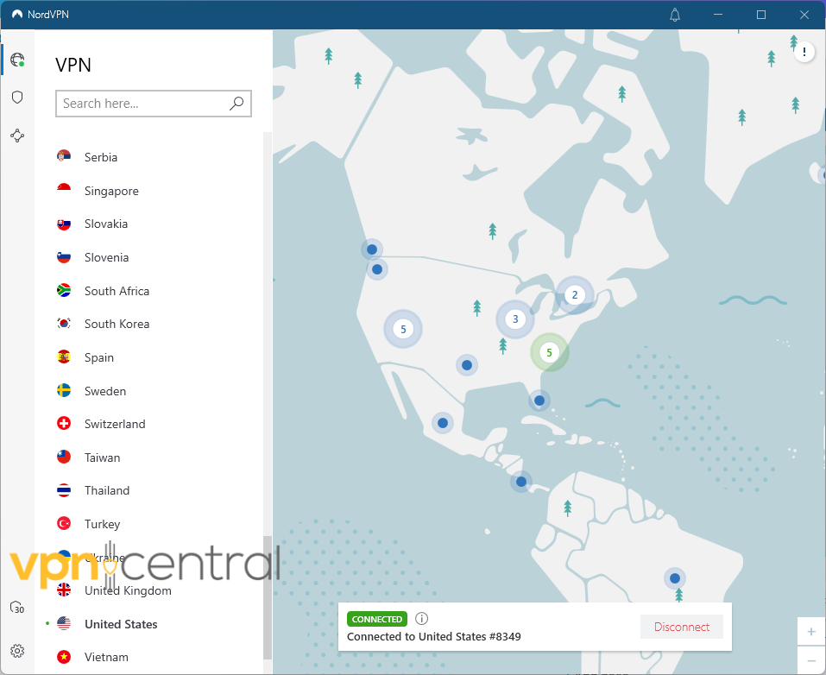Screen dimensions: 826x675
Task: Click the 3-server cluster map marker
Action: pyautogui.click(x=515, y=319)
